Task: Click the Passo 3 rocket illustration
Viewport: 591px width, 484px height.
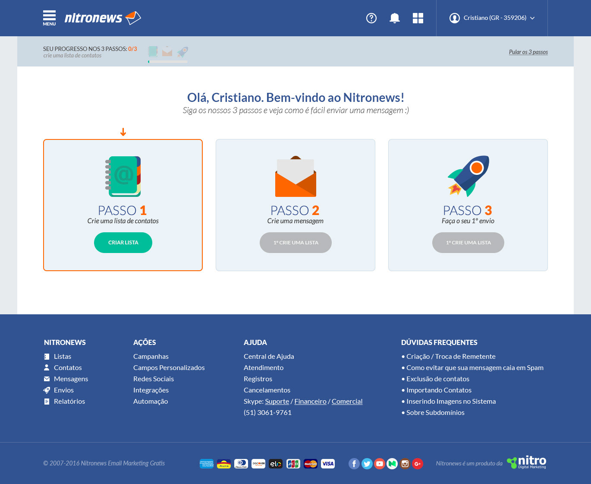Action: point(468,176)
